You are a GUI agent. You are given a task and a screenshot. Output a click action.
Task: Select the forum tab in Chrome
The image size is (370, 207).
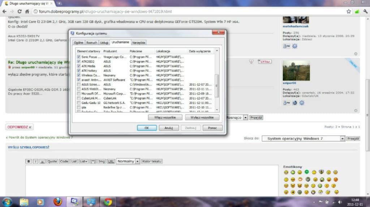pos(29,4)
